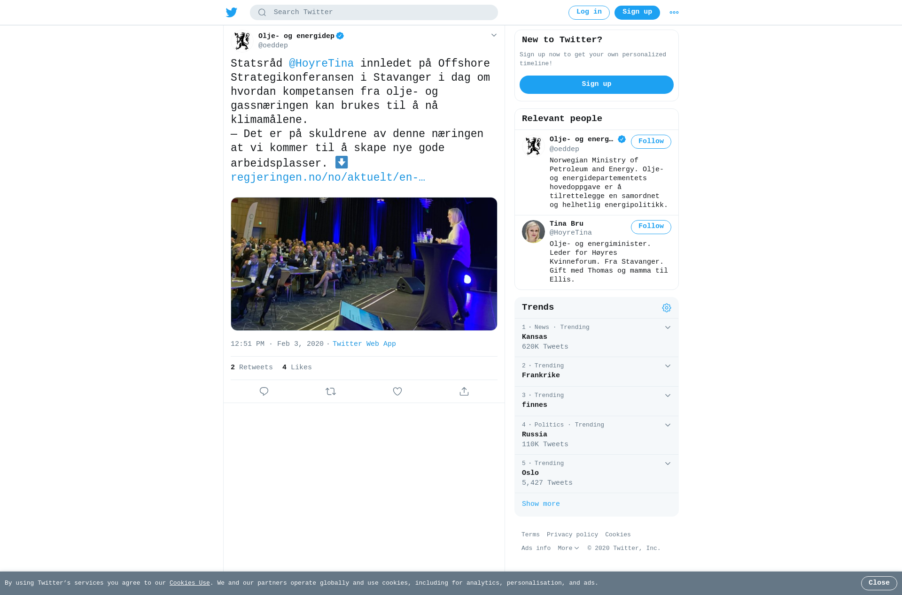
Task: Share the tweet via upload icon
Action: (x=464, y=391)
